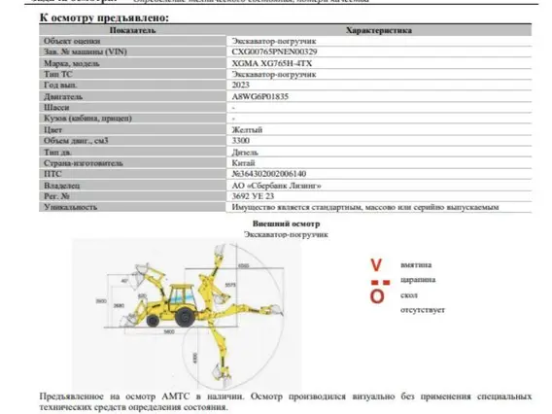Select the color value 'Желтый'
552x414 pixels.
point(247,130)
